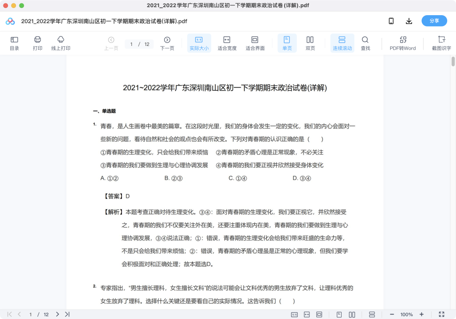Jump to last page in status bar

coord(67,314)
